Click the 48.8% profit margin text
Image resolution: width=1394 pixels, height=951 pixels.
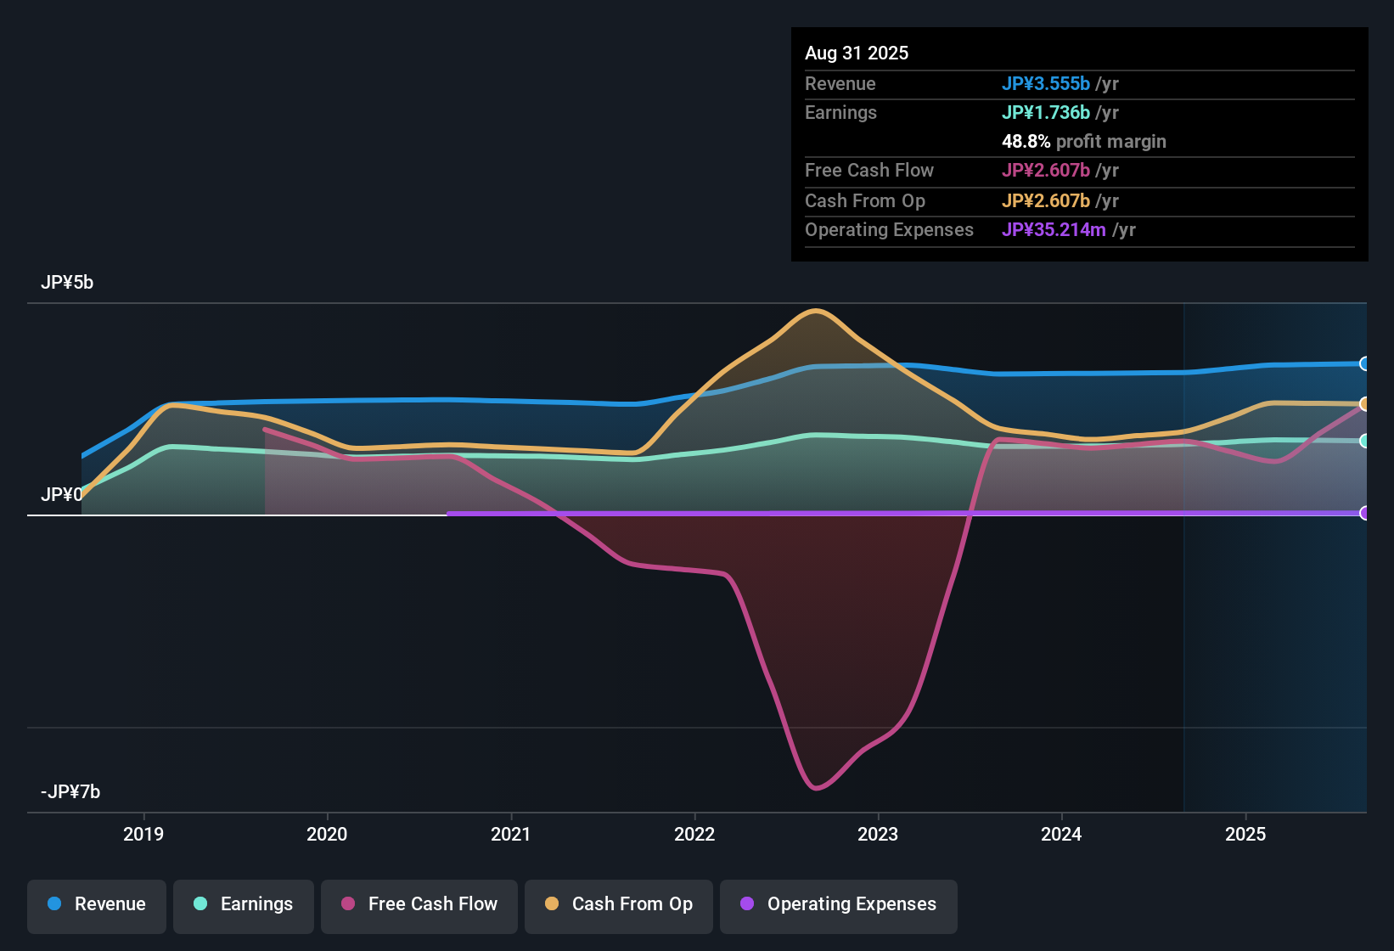1084,142
